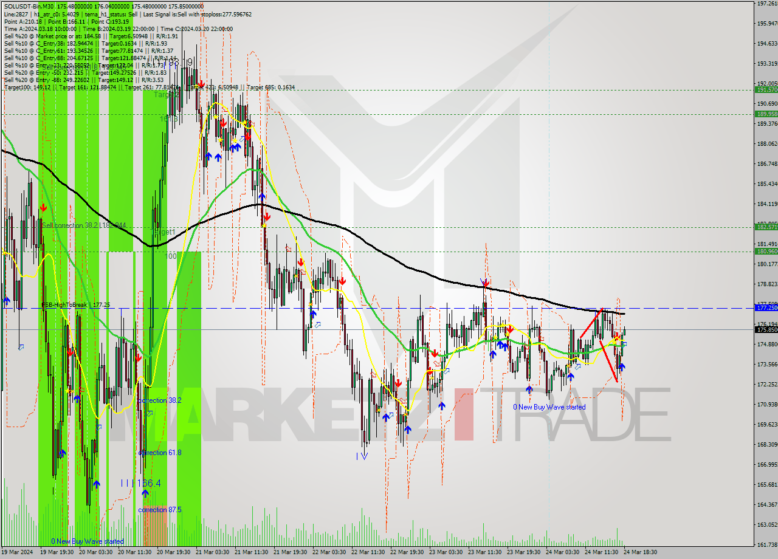
Task: Click the 185.435 price axis label
Action: [x=768, y=183]
